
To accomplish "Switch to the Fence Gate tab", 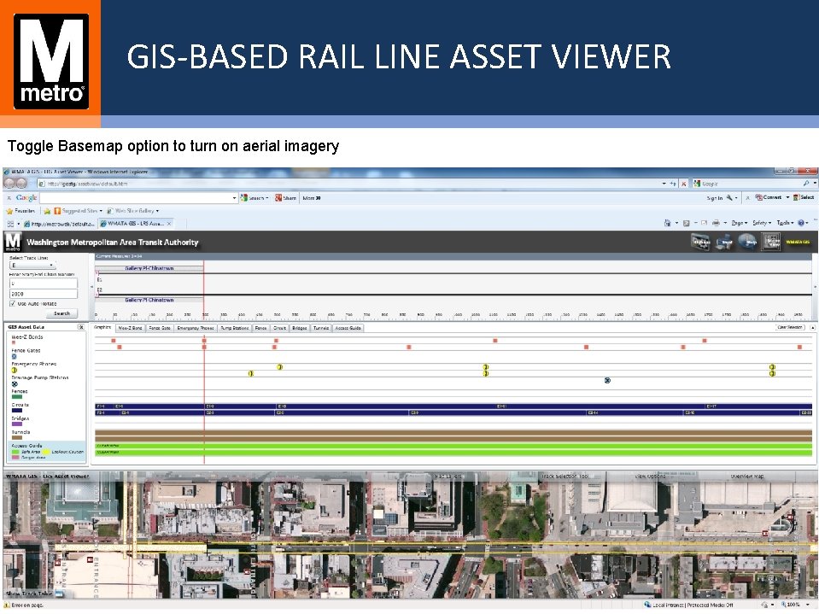I will (160, 328).
